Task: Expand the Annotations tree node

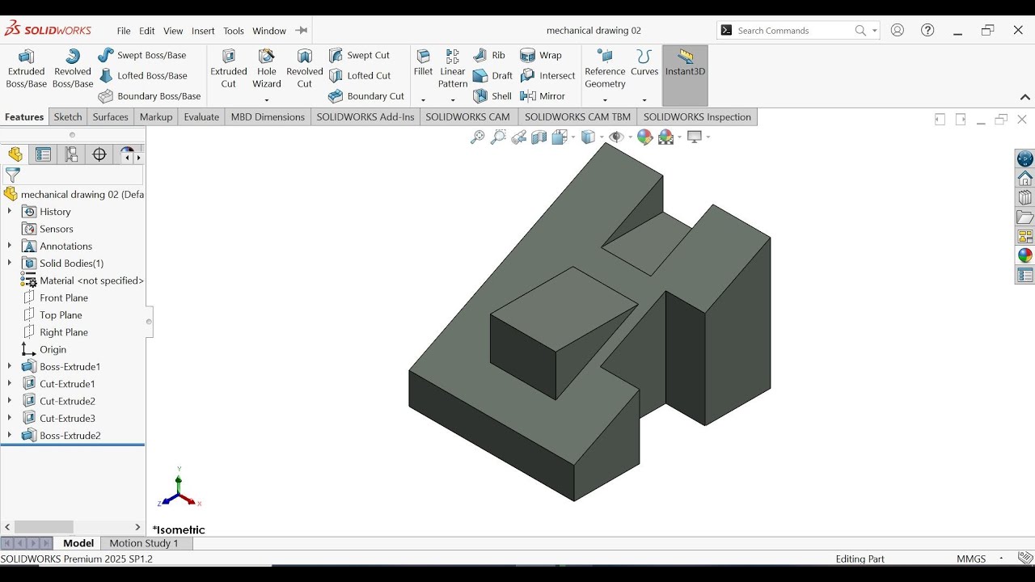Action: click(x=10, y=246)
